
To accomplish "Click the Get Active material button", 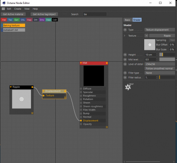I will (13, 14).
